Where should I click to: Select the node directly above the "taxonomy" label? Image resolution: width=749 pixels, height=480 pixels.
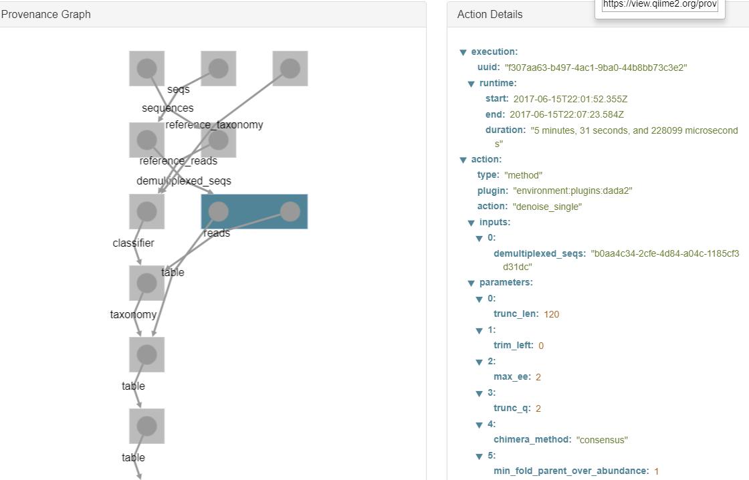point(146,283)
